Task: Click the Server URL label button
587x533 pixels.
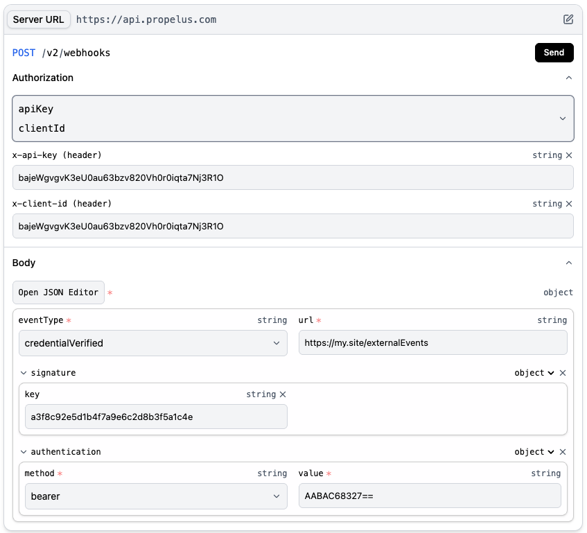Action: (x=39, y=19)
